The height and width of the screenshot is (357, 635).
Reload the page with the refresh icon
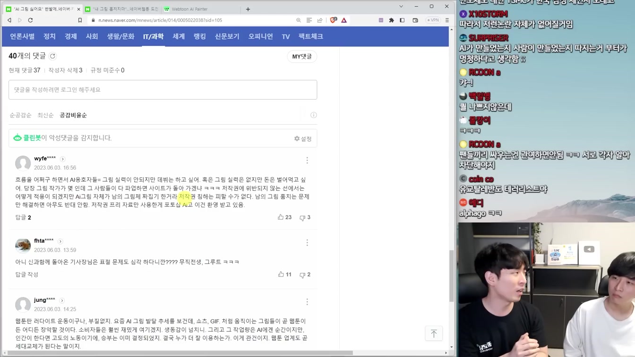(30, 20)
